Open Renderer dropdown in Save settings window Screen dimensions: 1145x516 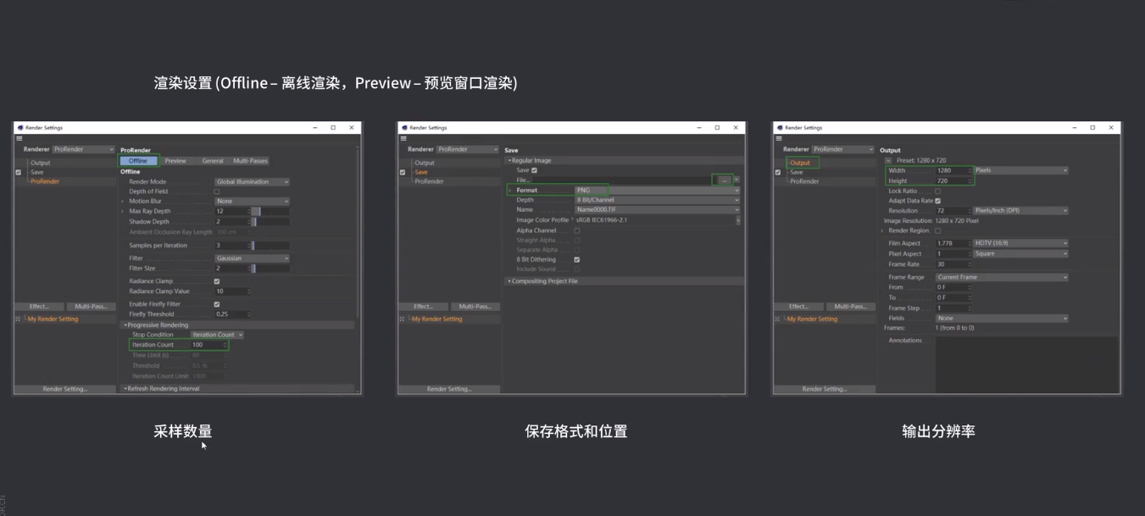(x=467, y=149)
